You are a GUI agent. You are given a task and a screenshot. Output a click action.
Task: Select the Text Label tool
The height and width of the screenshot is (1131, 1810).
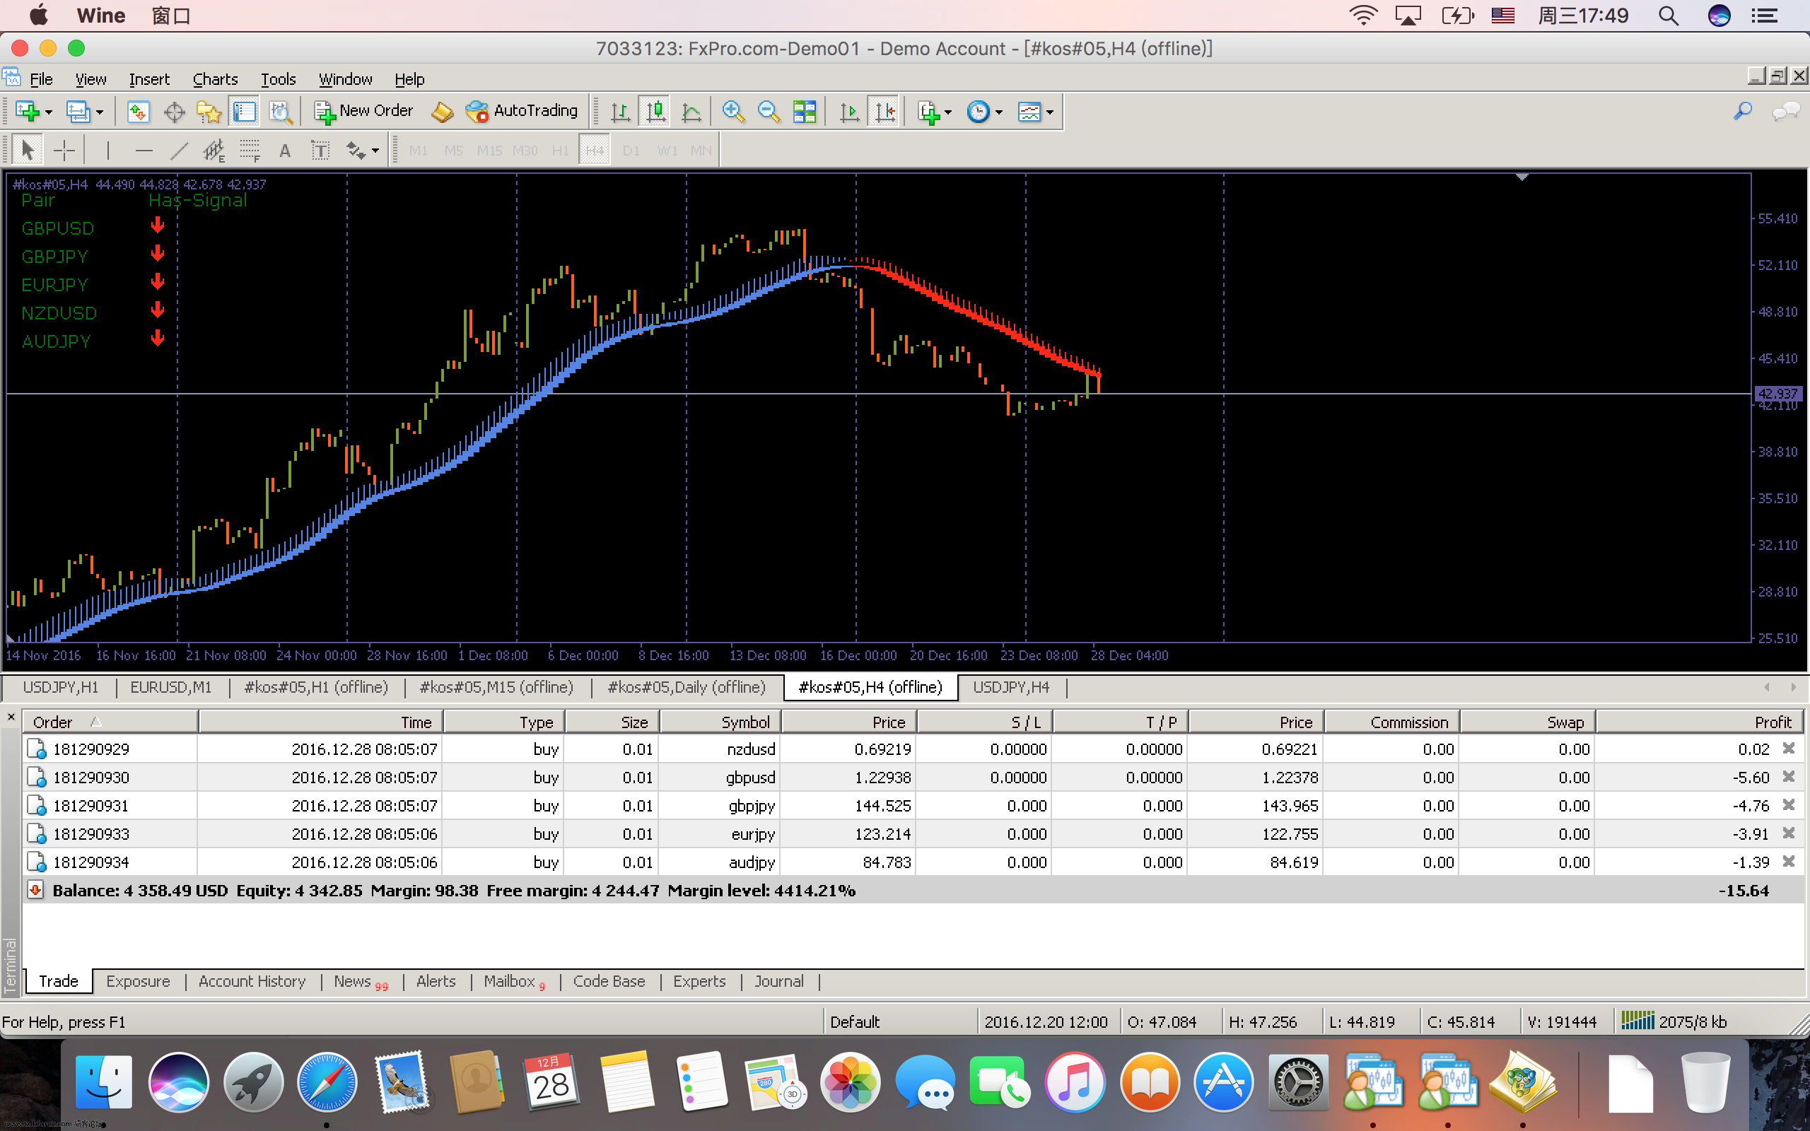[x=320, y=151]
